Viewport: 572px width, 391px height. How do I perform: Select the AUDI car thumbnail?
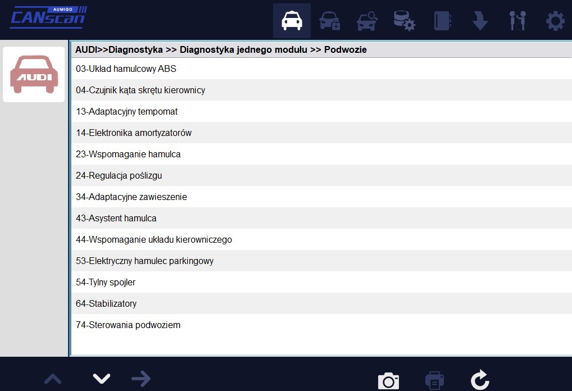click(x=34, y=74)
